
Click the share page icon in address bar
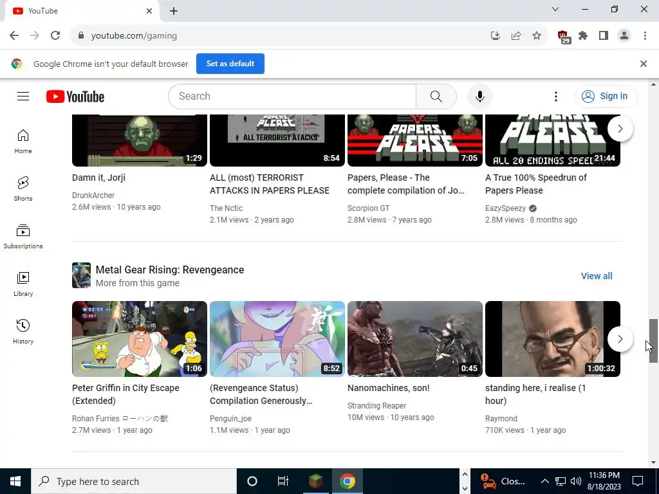(x=516, y=36)
